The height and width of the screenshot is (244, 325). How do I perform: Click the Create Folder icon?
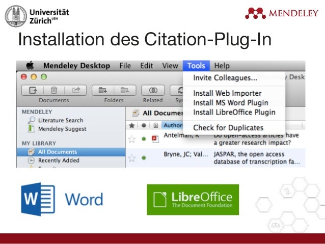pyautogui.click(x=103, y=90)
